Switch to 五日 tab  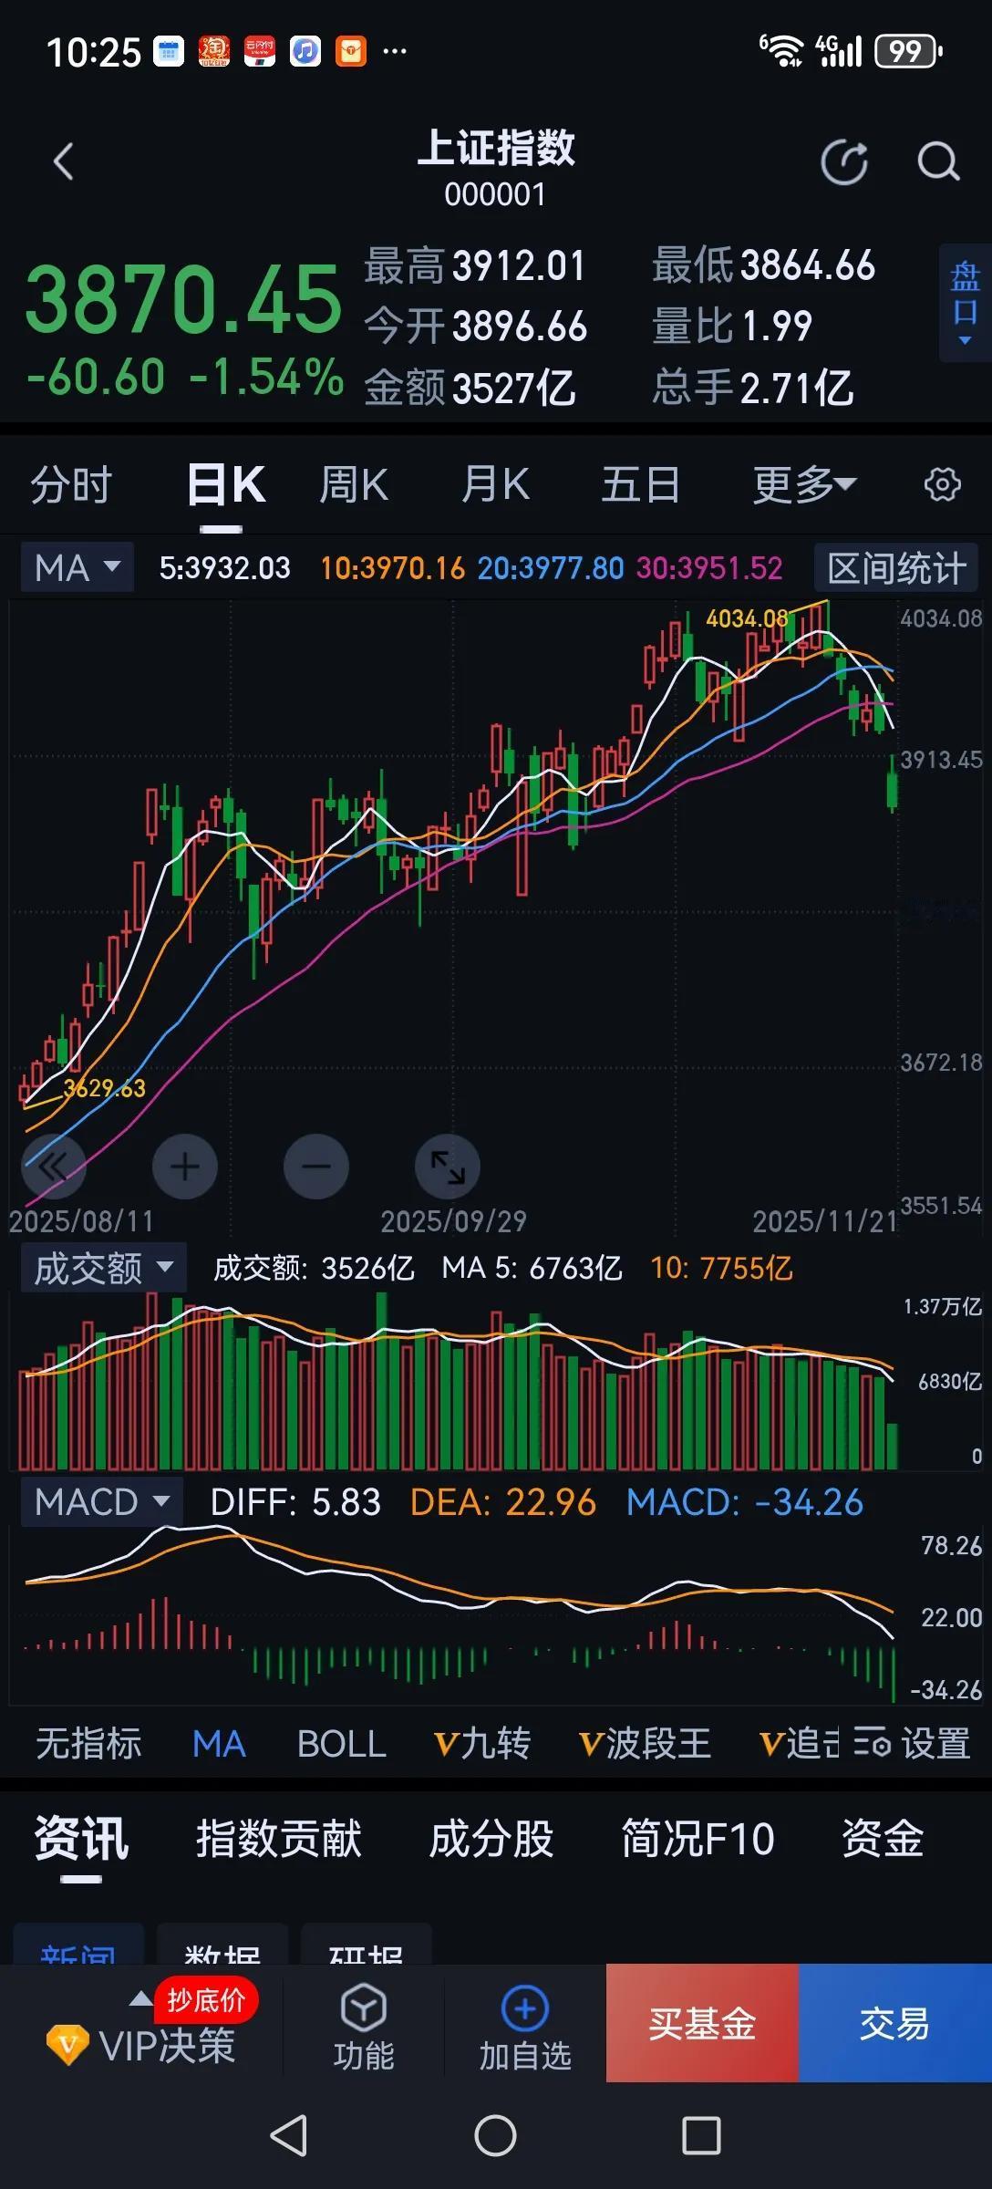click(x=640, y=484)
